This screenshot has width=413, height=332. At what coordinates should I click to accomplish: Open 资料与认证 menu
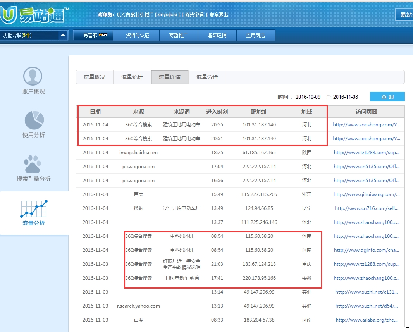point(138,35)
